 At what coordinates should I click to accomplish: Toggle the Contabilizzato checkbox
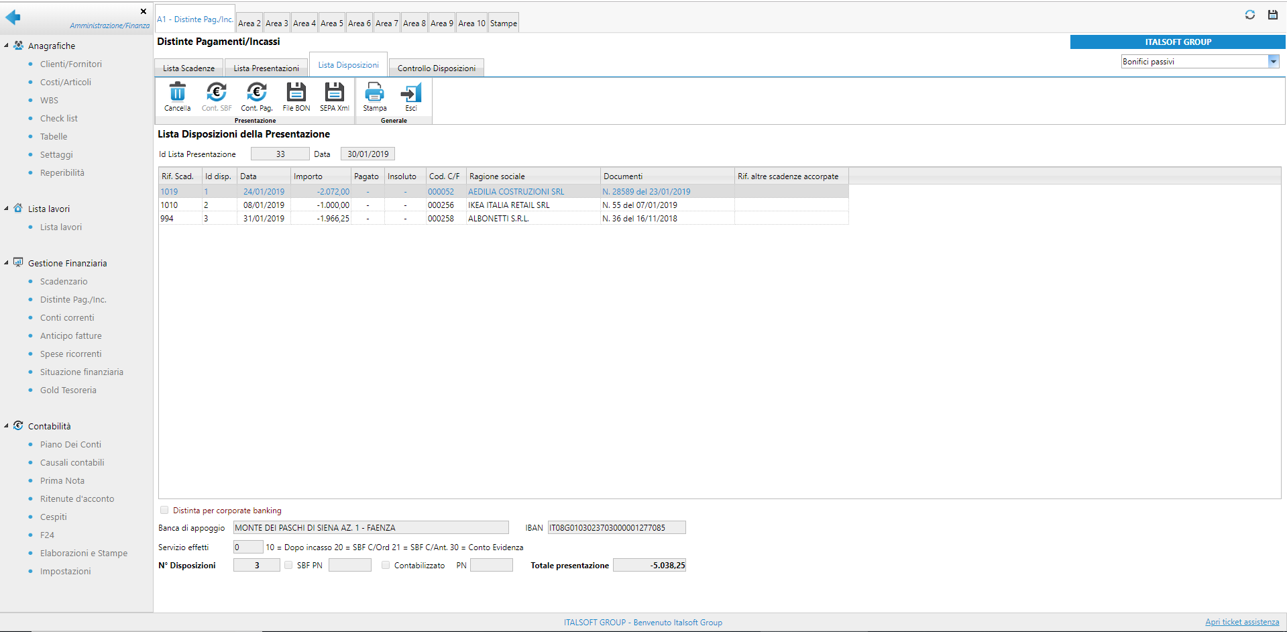pos(386,565)
